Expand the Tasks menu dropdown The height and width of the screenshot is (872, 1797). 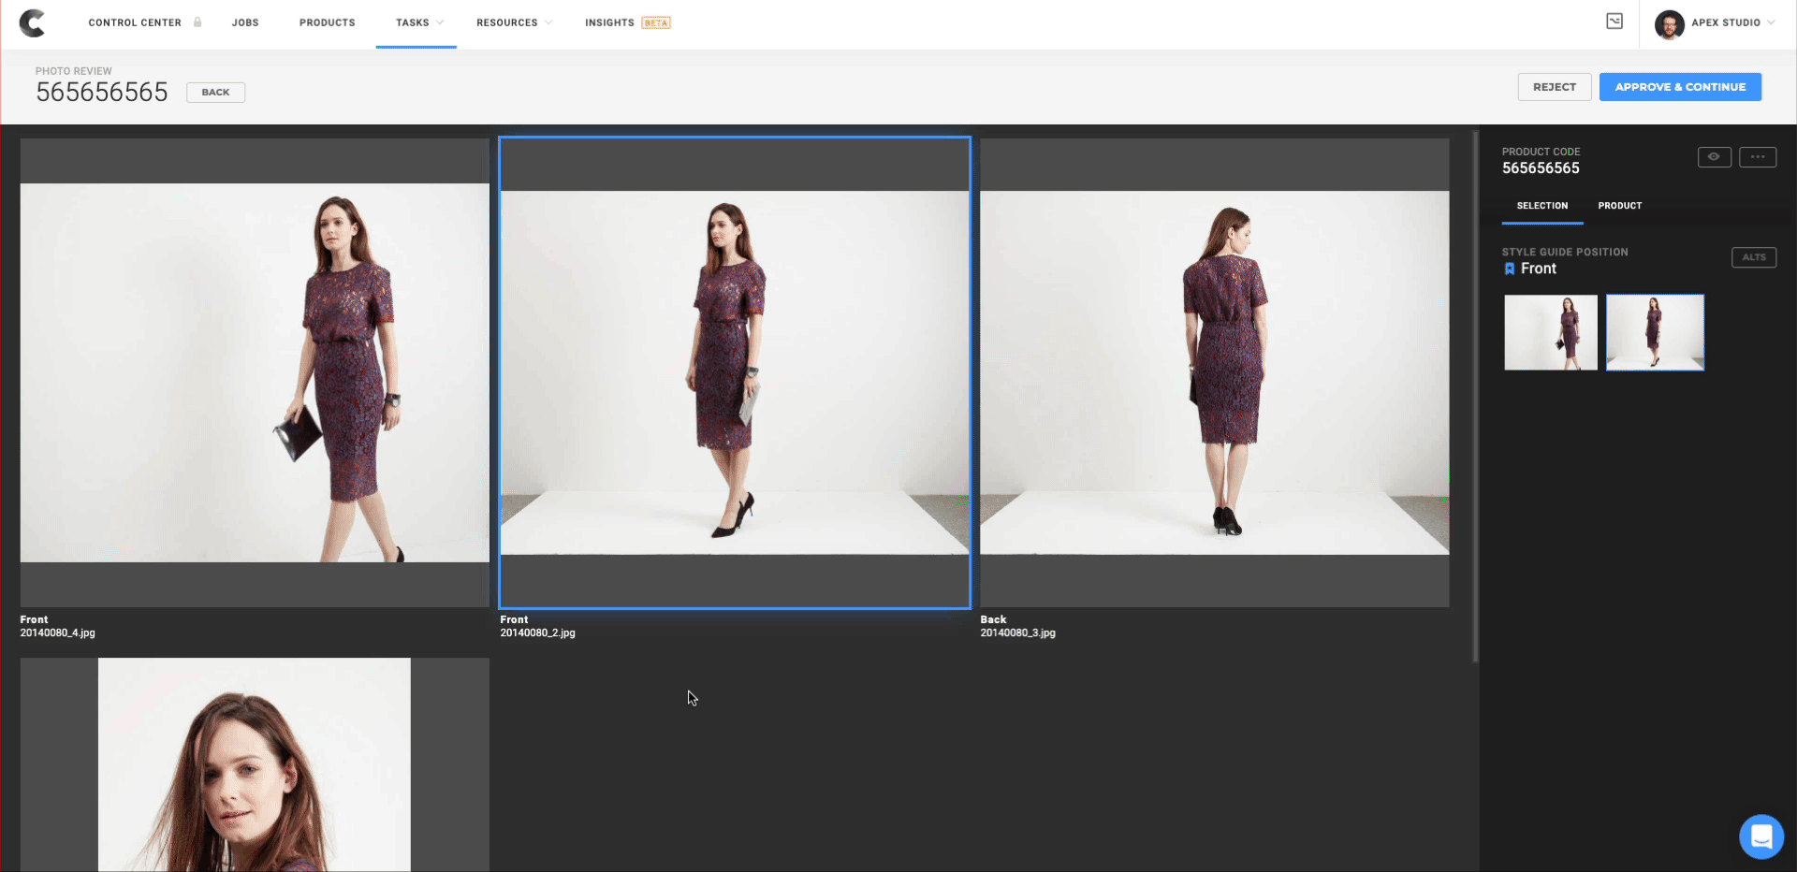tap(416, 22)
